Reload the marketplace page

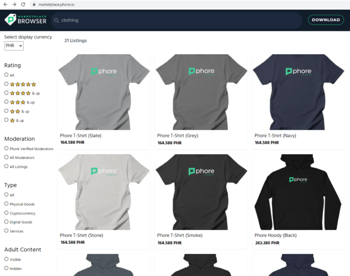click(23, 4)
